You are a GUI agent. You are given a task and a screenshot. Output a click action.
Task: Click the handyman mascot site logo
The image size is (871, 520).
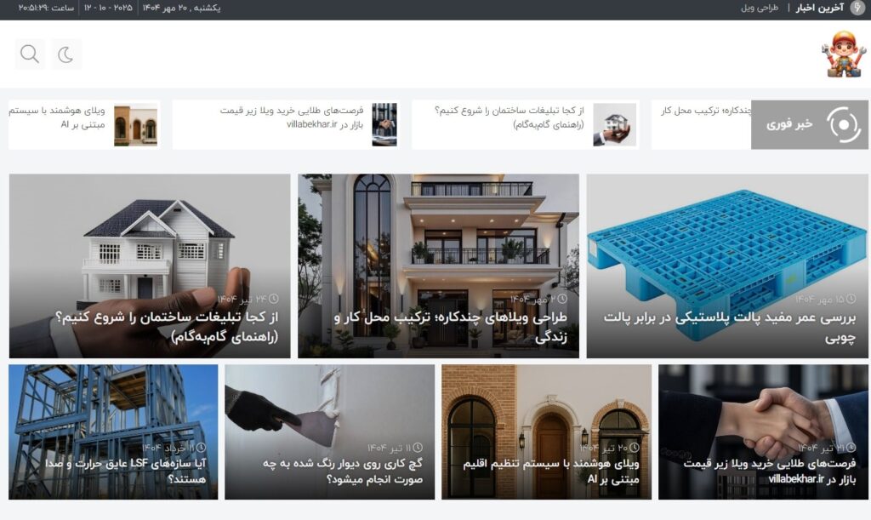pyautogui.click(x=842, y=54)
